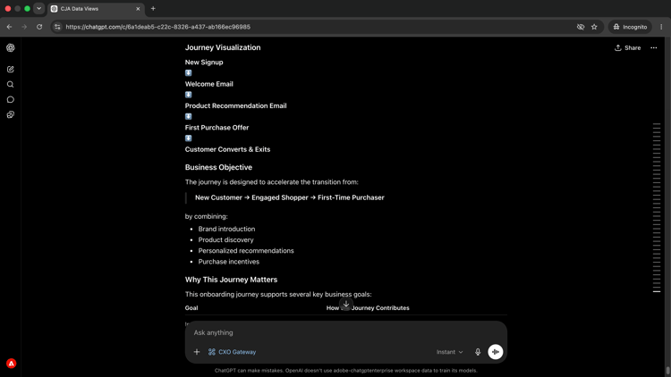
Task: Click the Why This Journey Matters heading
Action: tap(231, 280)
